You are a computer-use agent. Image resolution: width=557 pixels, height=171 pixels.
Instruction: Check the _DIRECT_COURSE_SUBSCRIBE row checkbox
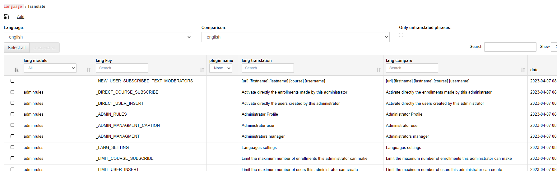tap(12, 92)
